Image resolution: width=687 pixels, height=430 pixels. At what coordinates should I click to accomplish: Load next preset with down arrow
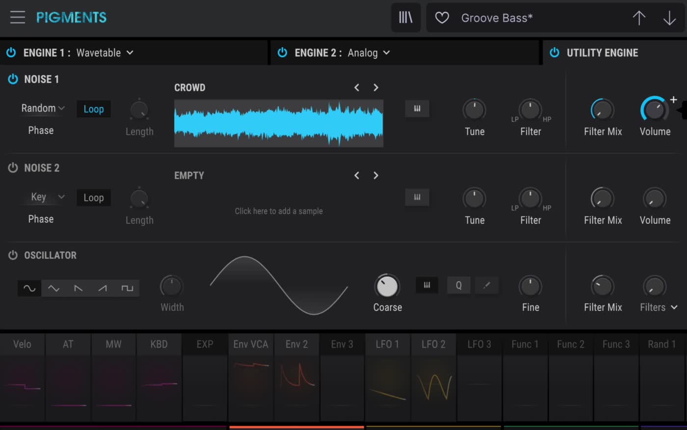[669, 18]
